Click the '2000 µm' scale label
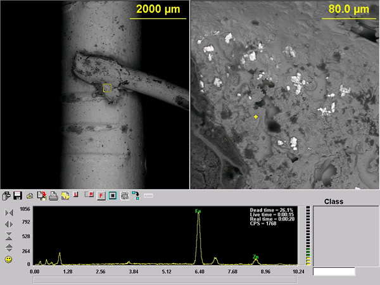Image resolution: width=380 pixels, height=285 pixels. [158, 9]
